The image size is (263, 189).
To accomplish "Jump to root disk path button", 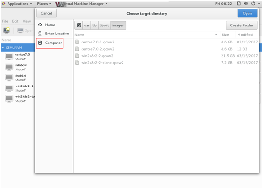I will (79, 25).
